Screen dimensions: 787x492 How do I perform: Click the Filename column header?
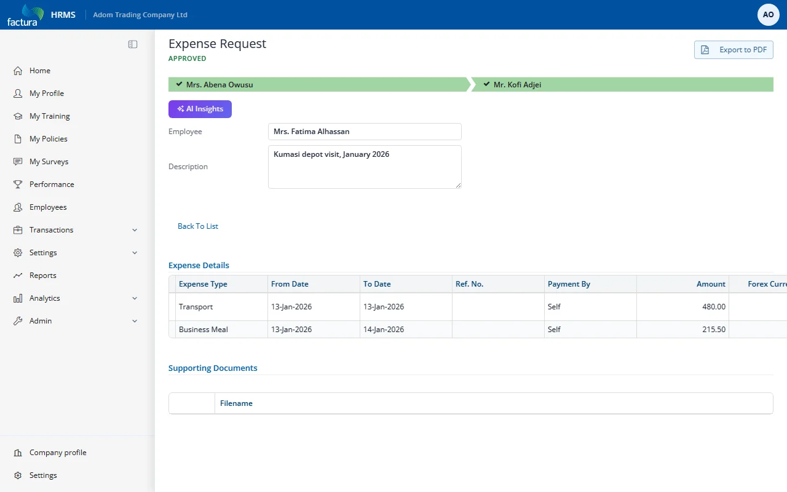(x=494, y=403)
